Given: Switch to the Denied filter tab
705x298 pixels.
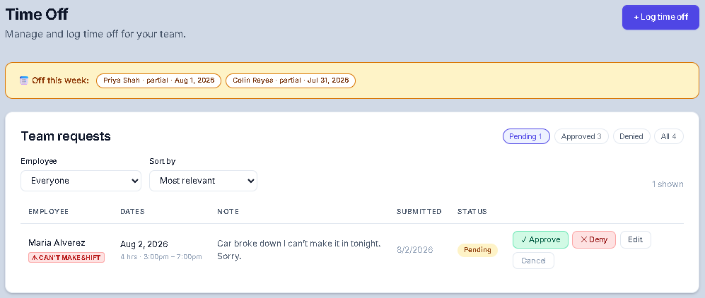Looking at the screenshot, I should click(x=631, y=136).
